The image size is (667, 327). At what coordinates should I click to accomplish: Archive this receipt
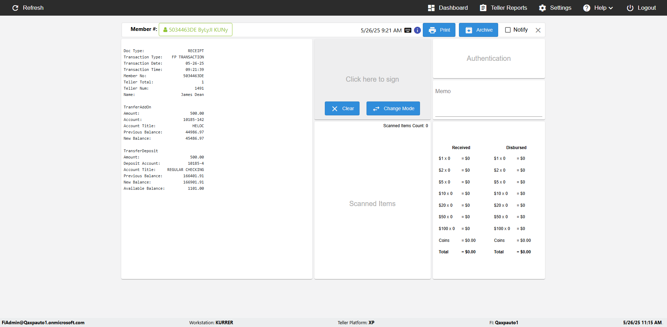click(478, 30)
